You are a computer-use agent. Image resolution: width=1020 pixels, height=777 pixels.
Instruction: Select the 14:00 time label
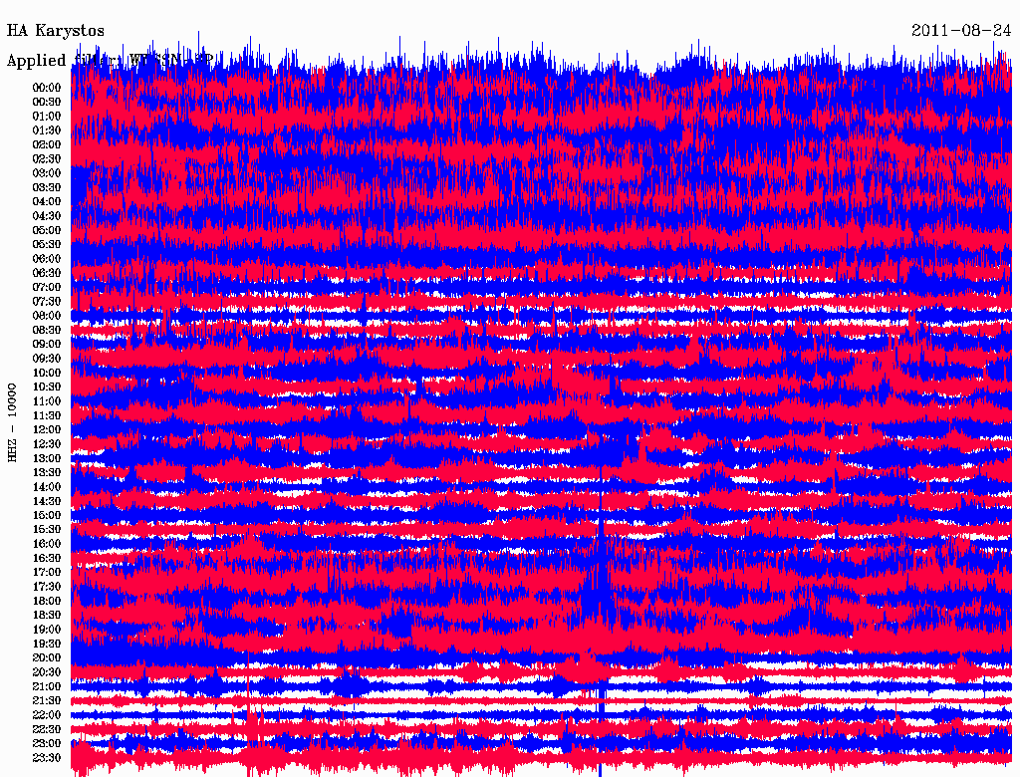[x=47, y=487]
